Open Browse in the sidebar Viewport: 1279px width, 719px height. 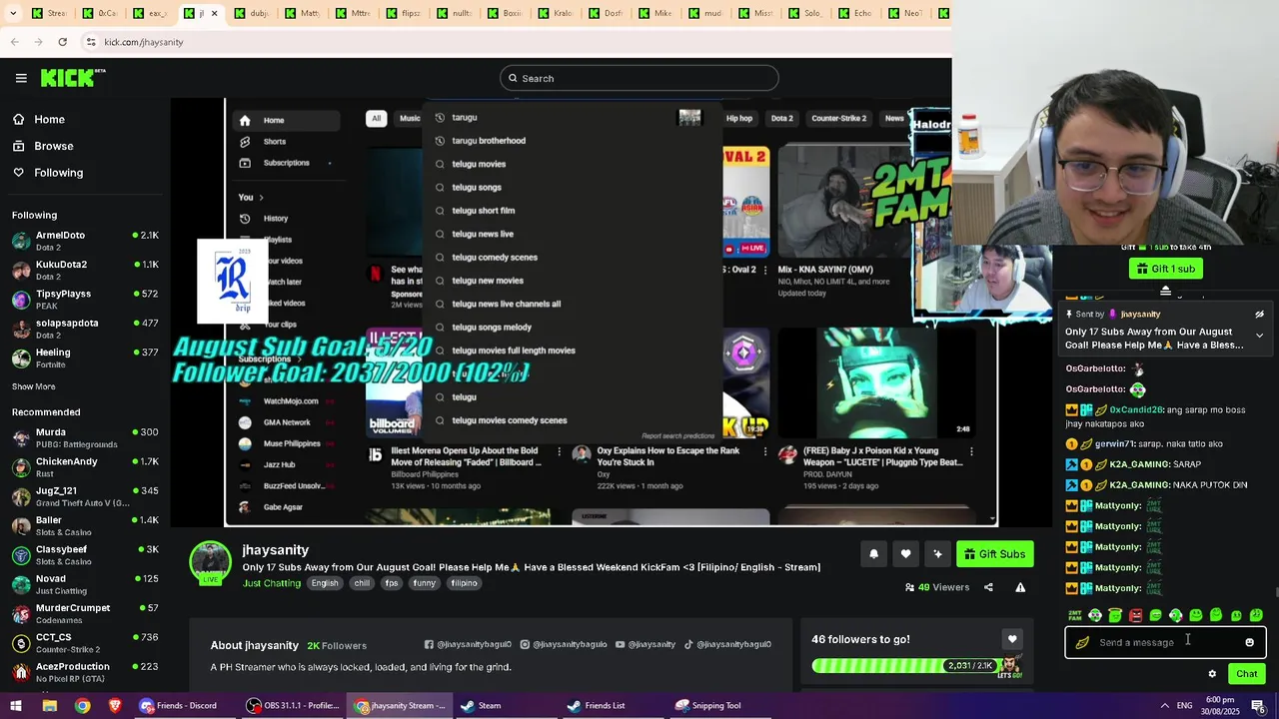click(x=53, y=146)
